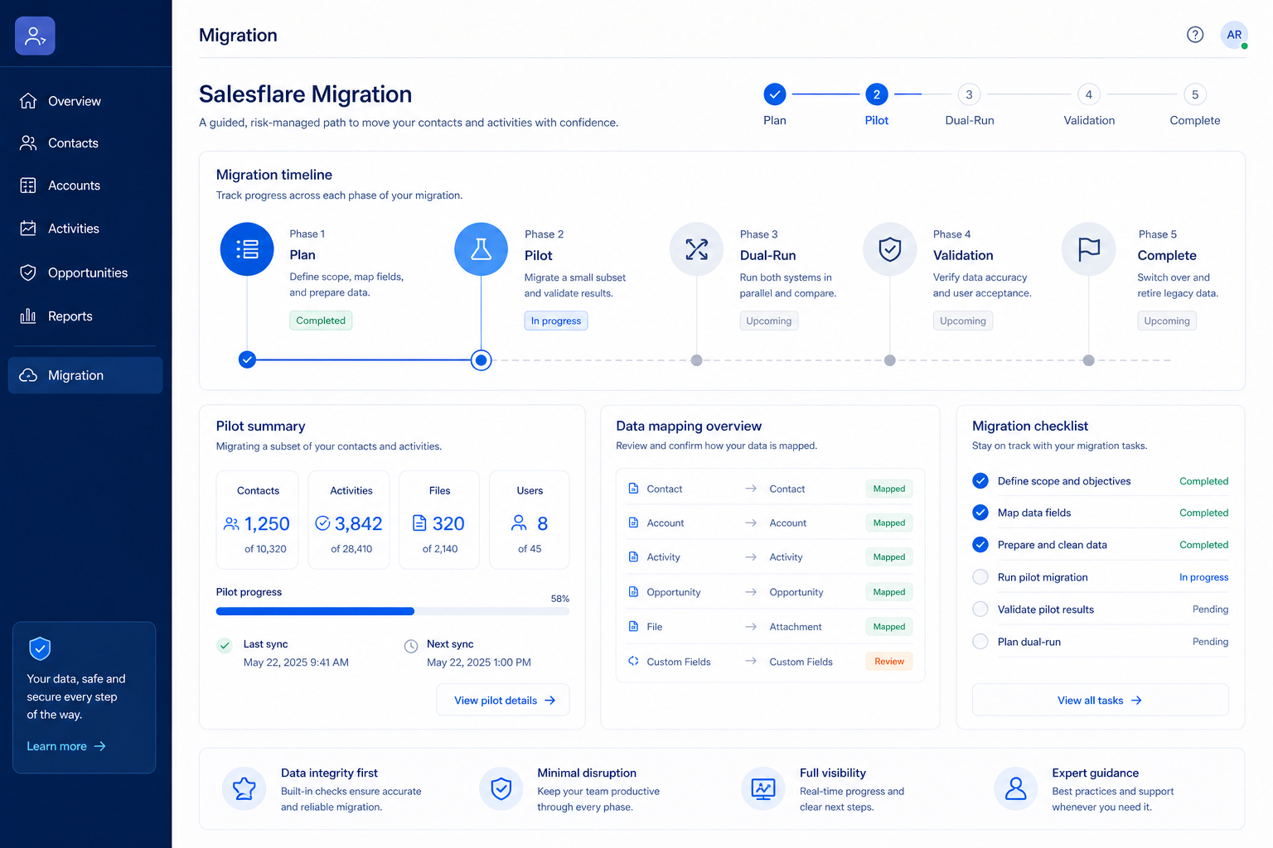
Task: Click the Attachment mapping target text
Action: tap(796, 627)
